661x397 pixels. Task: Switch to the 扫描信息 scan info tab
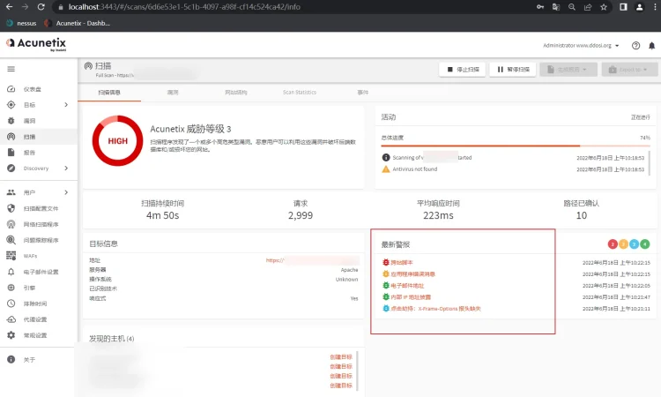[x=109, y=93]
